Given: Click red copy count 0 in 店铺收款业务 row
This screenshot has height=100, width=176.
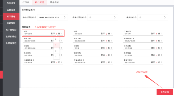Looking at the screenshot, I should [x=107, y=63].
